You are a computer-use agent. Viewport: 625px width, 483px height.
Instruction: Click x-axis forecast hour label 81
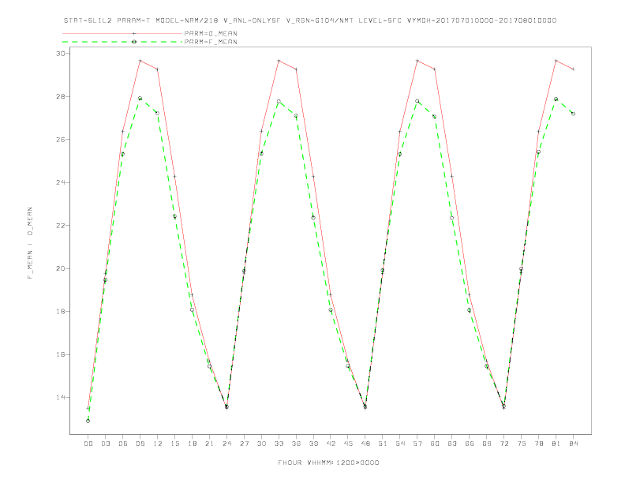click(556, 444)
